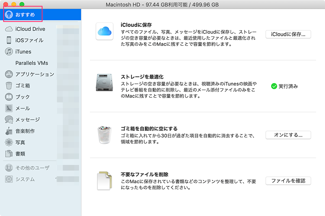325x216 pixels.
Task: Click the stacked documents icon for 不要なファイルを削除
Action: tap(105, 181)
